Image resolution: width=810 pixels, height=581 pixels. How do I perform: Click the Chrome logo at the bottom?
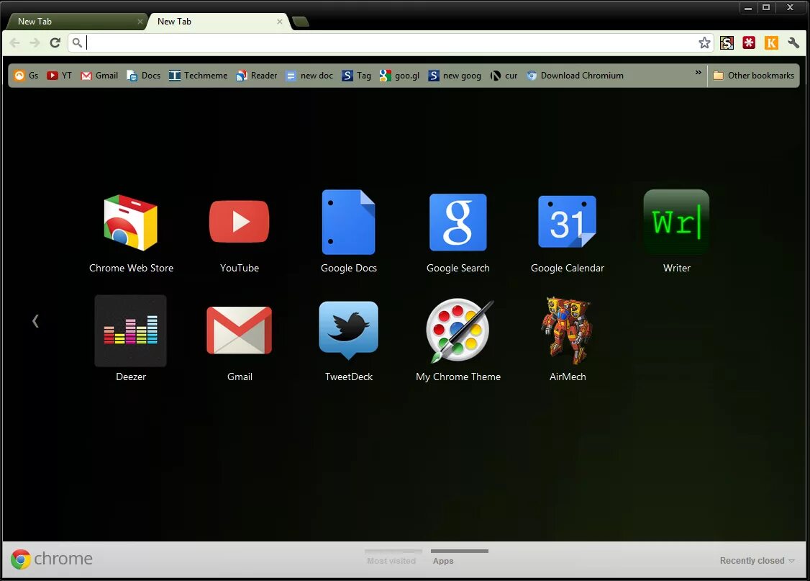pyautogui.click(x=52, y=559)
